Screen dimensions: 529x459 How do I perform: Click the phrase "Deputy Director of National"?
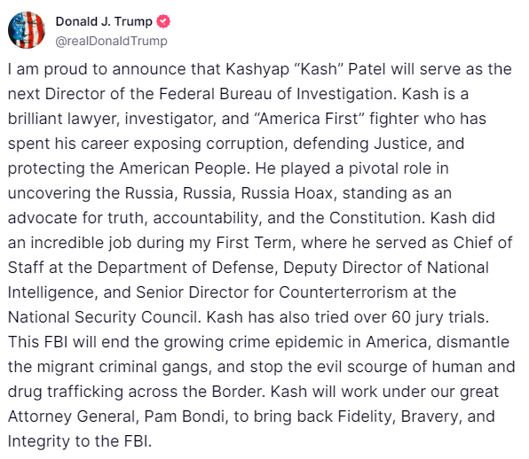coord(386,268)
